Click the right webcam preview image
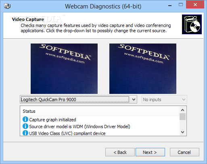This screenshot has width=207, height=164. [x=143, y=69]
